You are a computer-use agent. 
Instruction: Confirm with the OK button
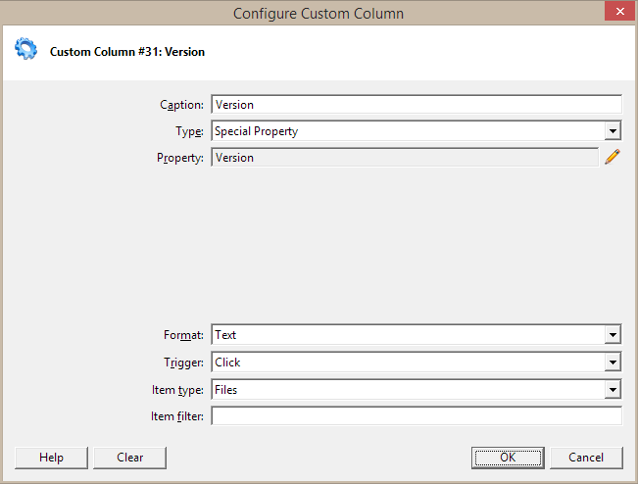pos(507,458)
